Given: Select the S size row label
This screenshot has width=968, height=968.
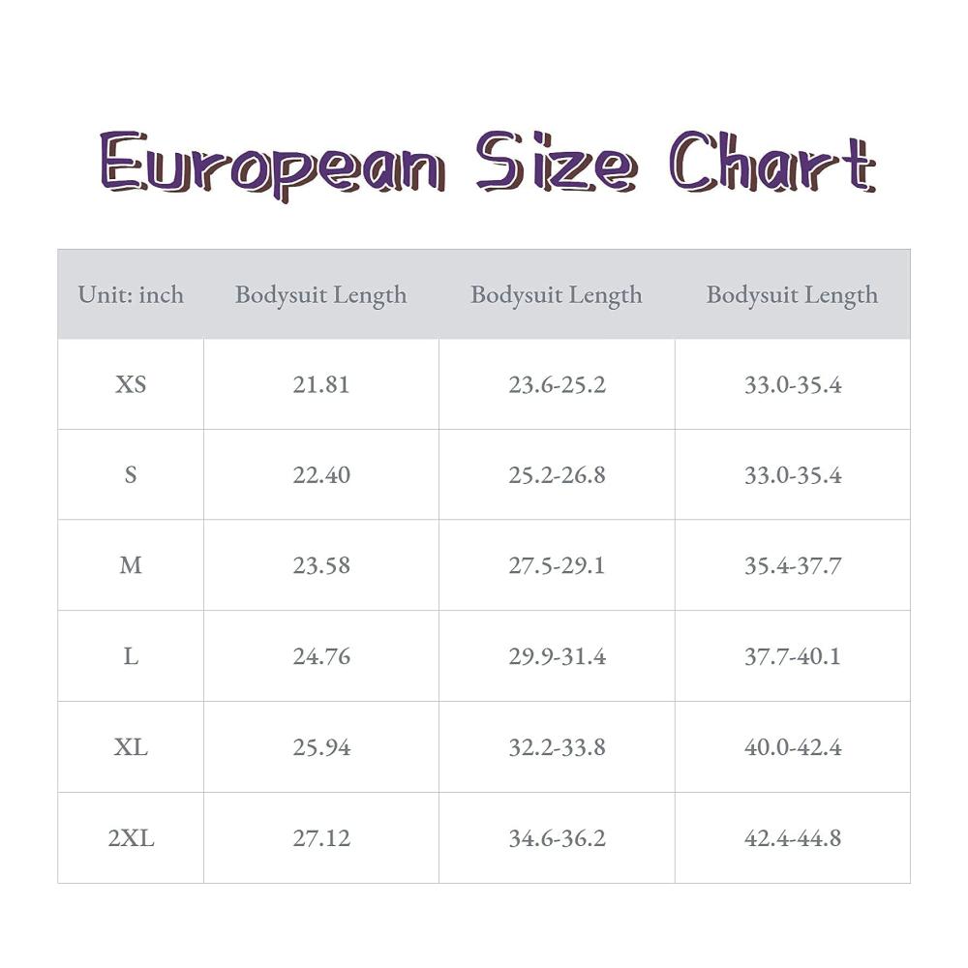Looking at the screenshot, I should tap(131, 474).
